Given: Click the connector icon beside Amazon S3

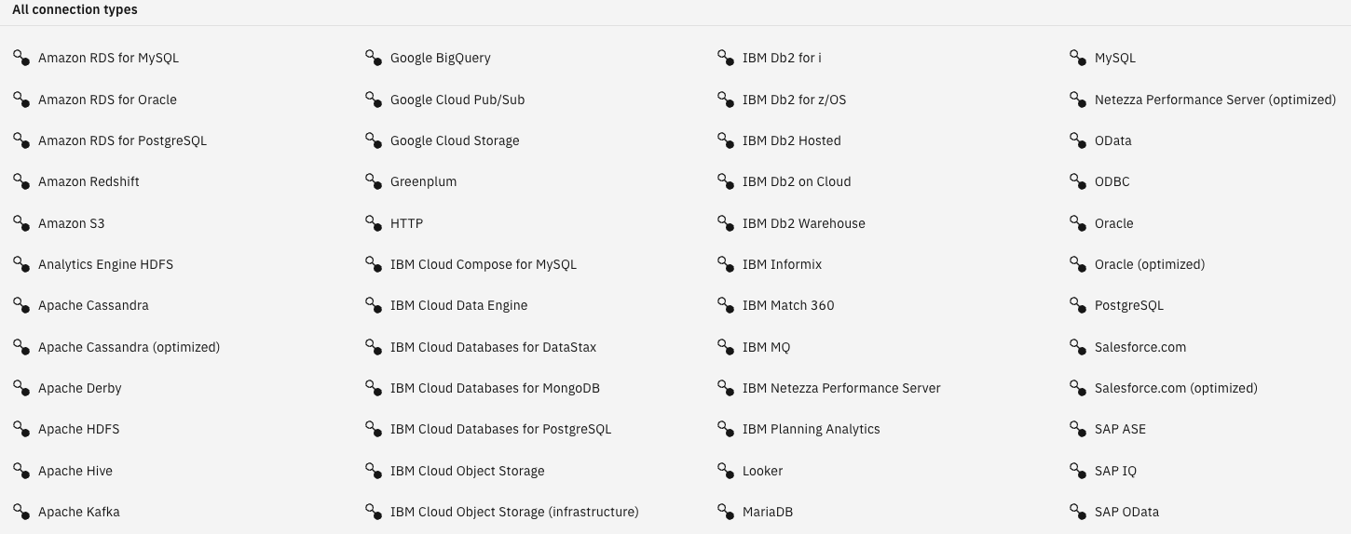Looking at the screenshot, I should coord(21,223).
